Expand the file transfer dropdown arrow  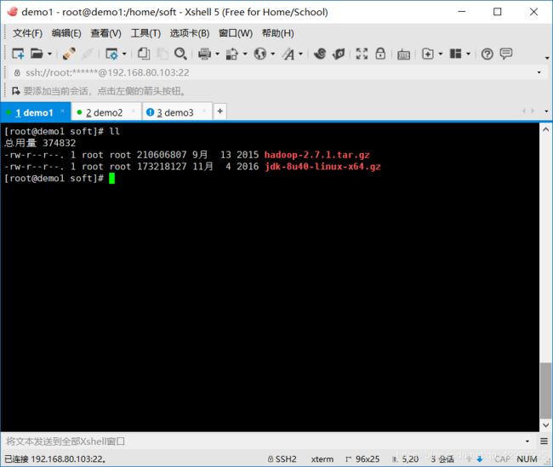[x=245, y=54]
